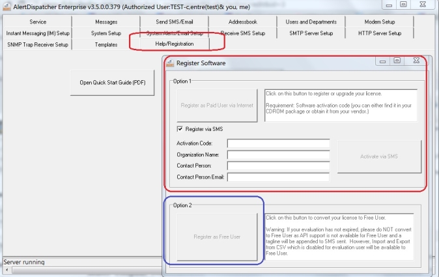The image size is (439, 277).
Task: Click the Register Software window icon
Action: (170, 63)
